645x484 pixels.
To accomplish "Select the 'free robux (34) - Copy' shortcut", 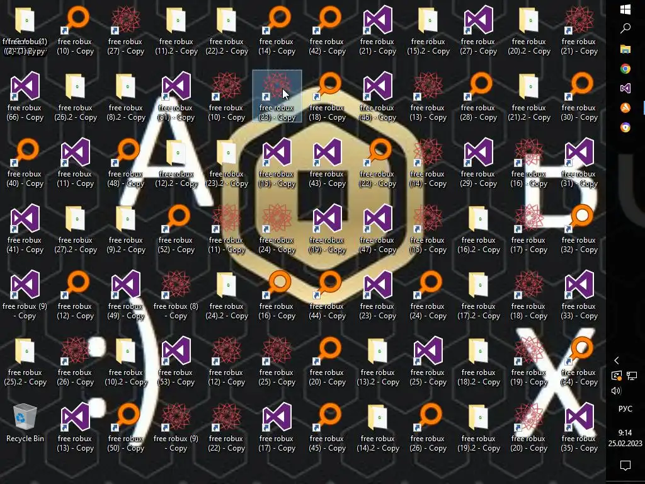I will [x=579, y=361].
